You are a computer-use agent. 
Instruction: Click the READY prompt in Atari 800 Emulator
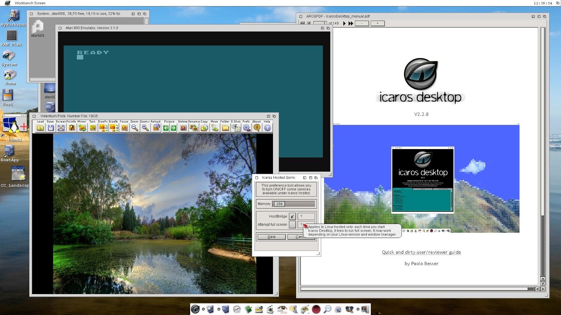[93, 52]
